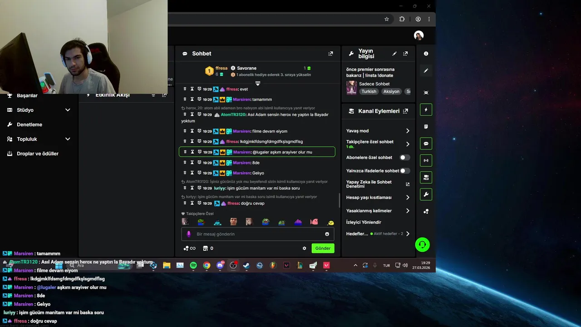
Task: Edit Yayın bilgisi with the pencil icon
Action: pos(394,54)
